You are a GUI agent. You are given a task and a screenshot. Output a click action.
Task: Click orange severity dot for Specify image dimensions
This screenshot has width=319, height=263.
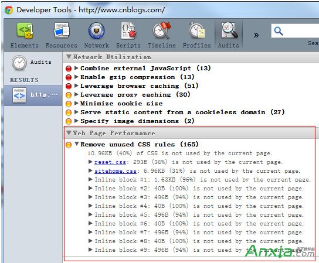69,121
